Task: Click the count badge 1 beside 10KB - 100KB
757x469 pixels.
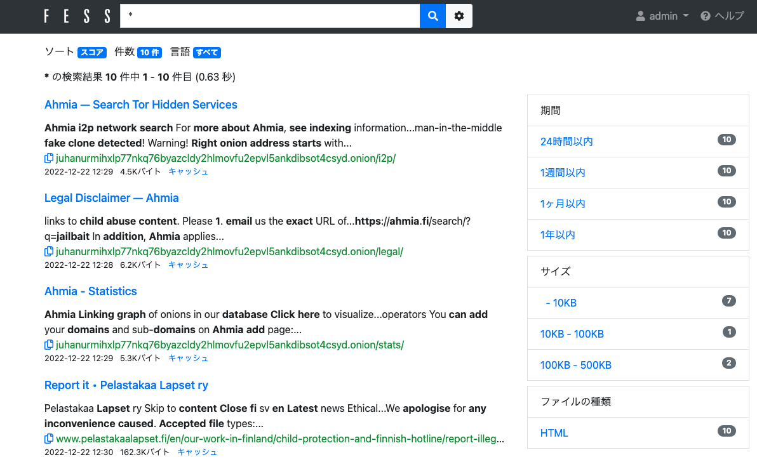Action: coord(729,332)
